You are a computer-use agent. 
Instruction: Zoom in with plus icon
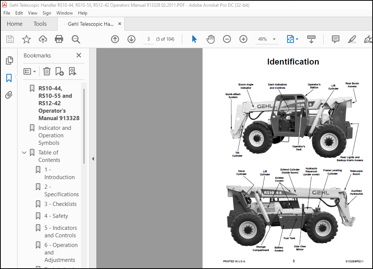tap(243, 39)
